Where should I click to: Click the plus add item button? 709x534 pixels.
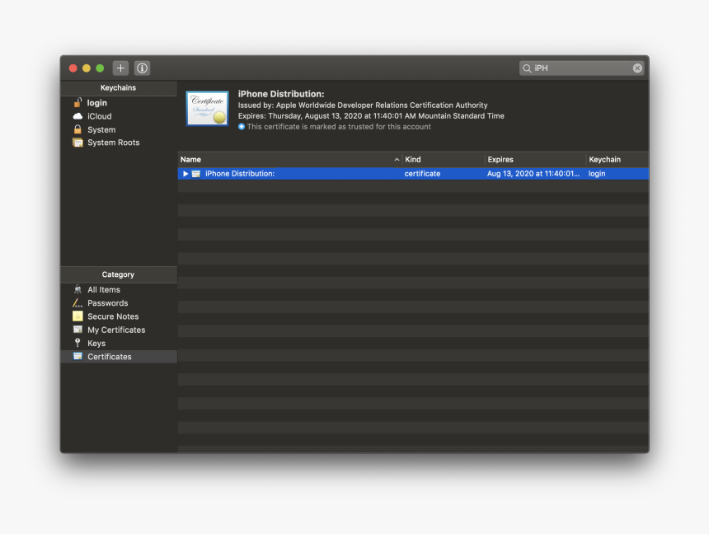point(121,68)
